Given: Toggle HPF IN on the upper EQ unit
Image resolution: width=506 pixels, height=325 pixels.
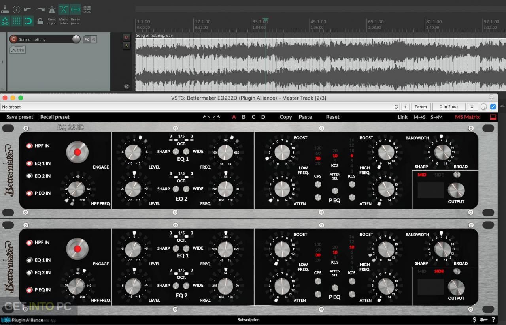Looking at the screenshot, I should [29, 146].
